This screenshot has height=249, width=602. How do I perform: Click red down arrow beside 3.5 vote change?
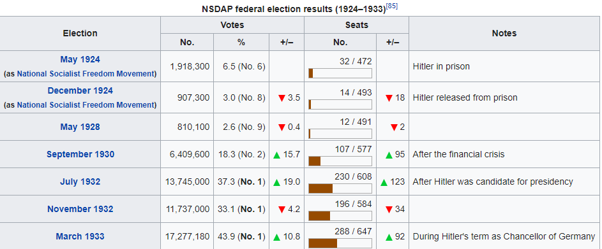282,98
